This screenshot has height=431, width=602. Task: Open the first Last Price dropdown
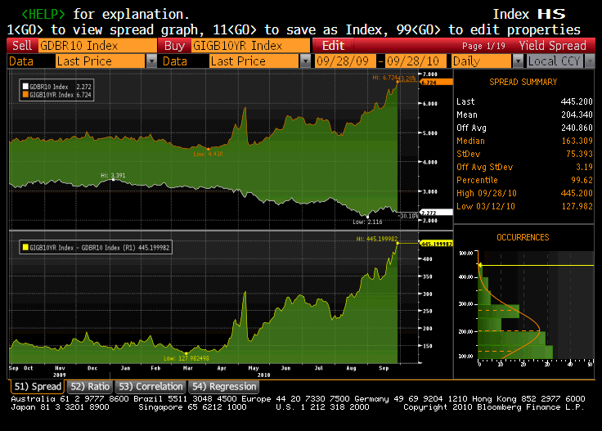[151, 61]
